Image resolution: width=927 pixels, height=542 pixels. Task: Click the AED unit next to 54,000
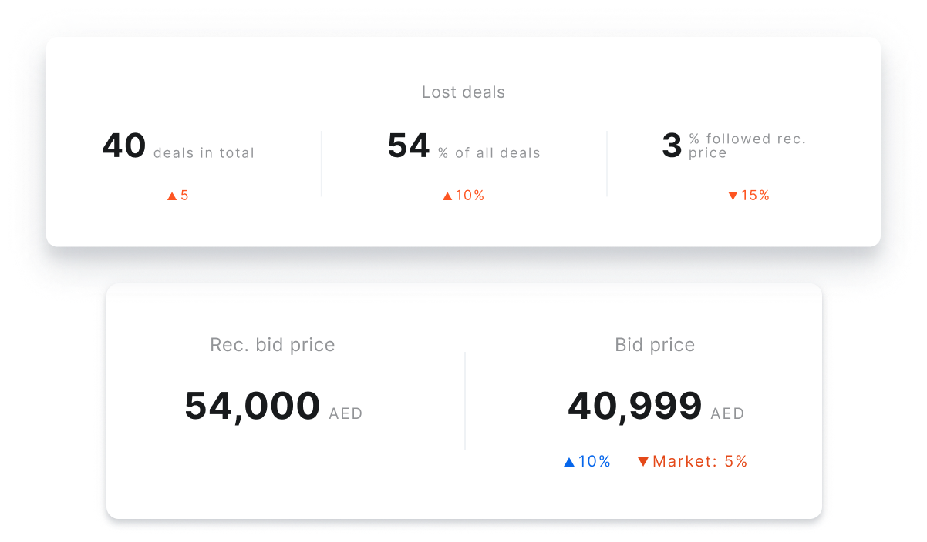pos(346,414)
